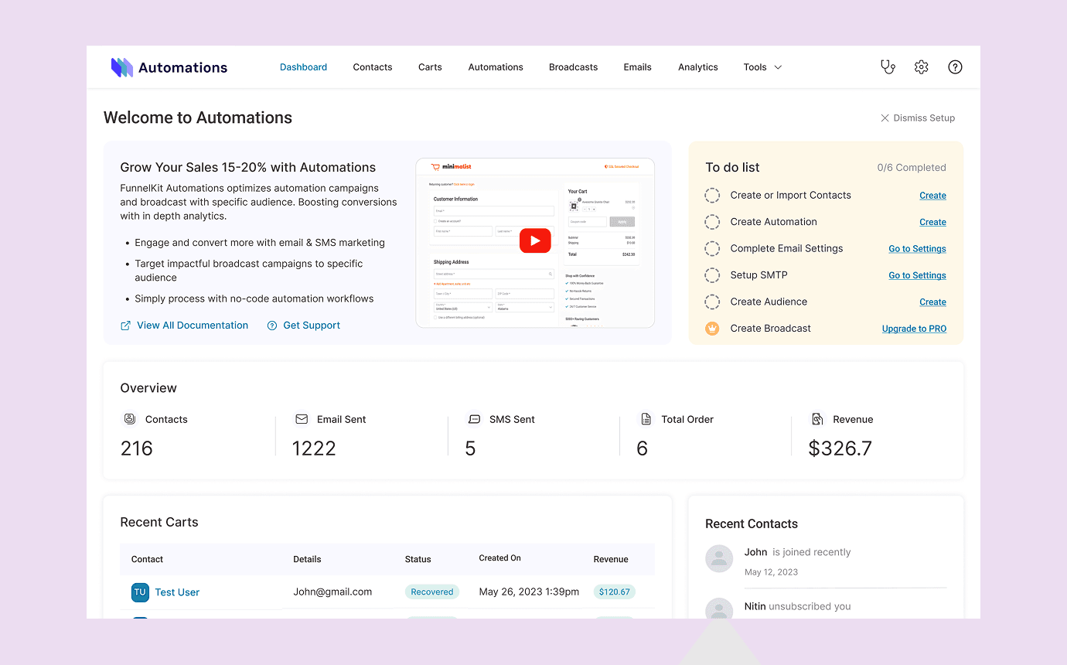The width and height of the screenshot is (1067, 665).
Task: Toggle the Complete Email Settings circle
Action: [x=712, y=249]
